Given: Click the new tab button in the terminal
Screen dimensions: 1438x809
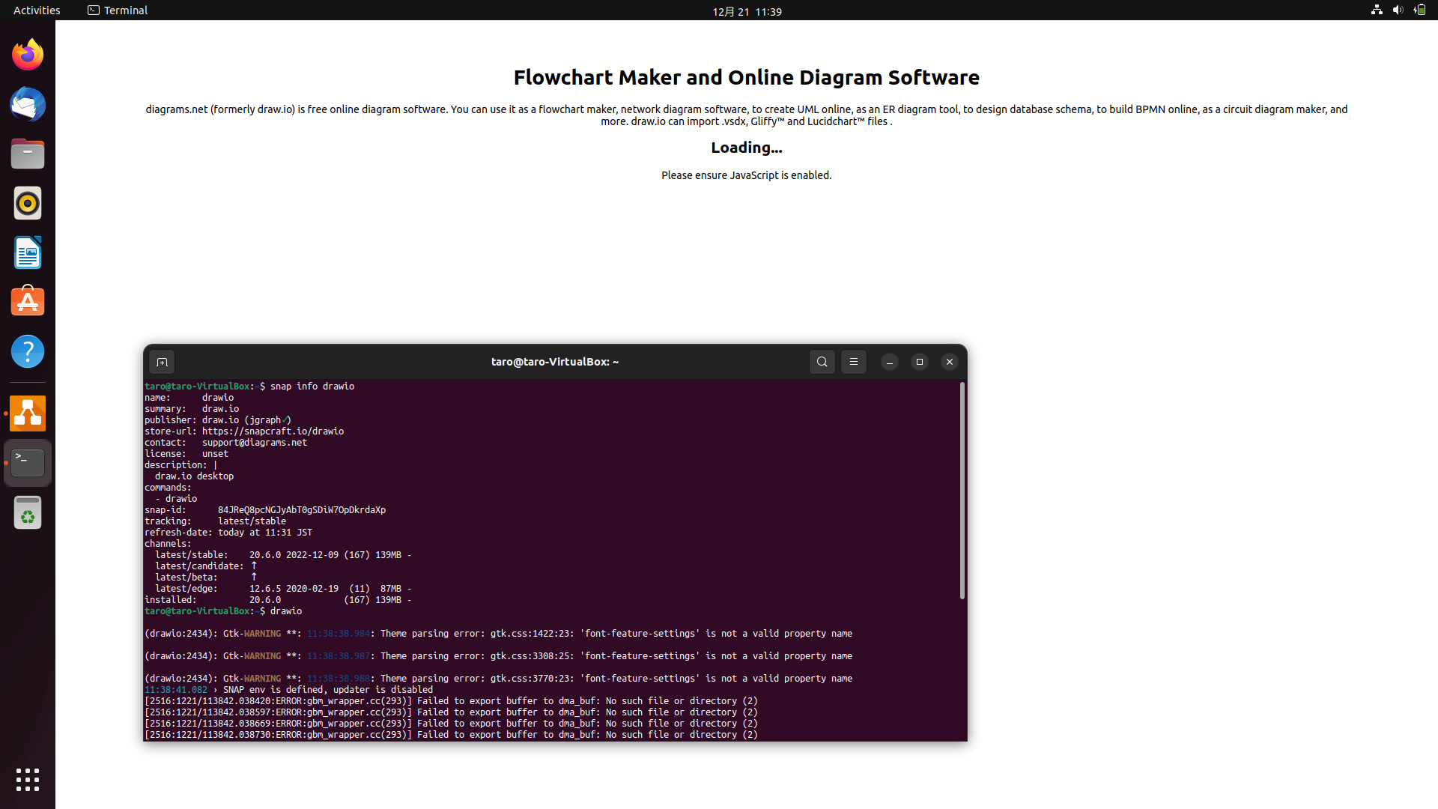Looking at the screenshot, I should click(162, 362).
